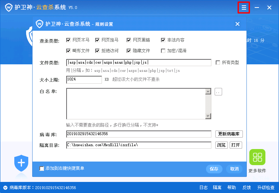Open the 反馈 link in the status bar
This screenshot has width=279, height=193.
(246, 188)
